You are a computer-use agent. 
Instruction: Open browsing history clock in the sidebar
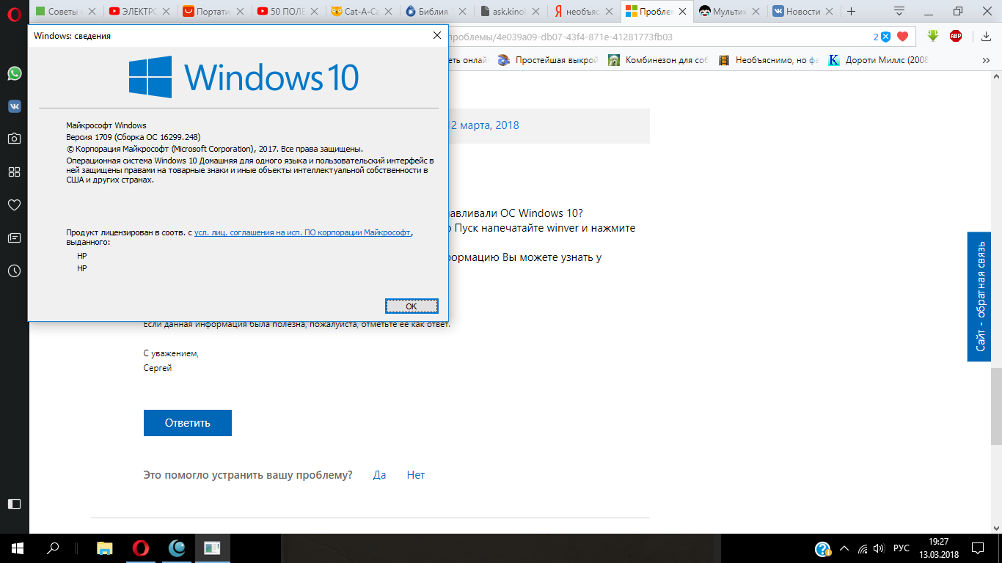(14, 271)
